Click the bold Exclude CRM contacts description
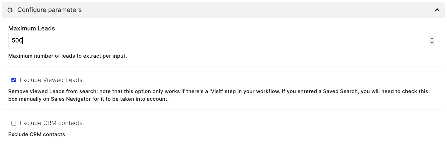Image resolution: width=447 pixels, height=147 pixels. tap(37, 135)
